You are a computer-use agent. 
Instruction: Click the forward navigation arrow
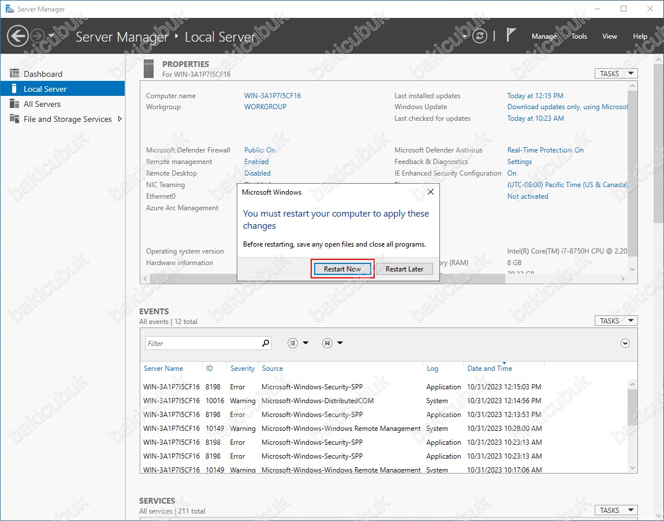[x=38, y=36]
